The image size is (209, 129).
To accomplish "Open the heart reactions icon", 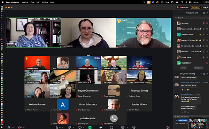I will (80, 127).
